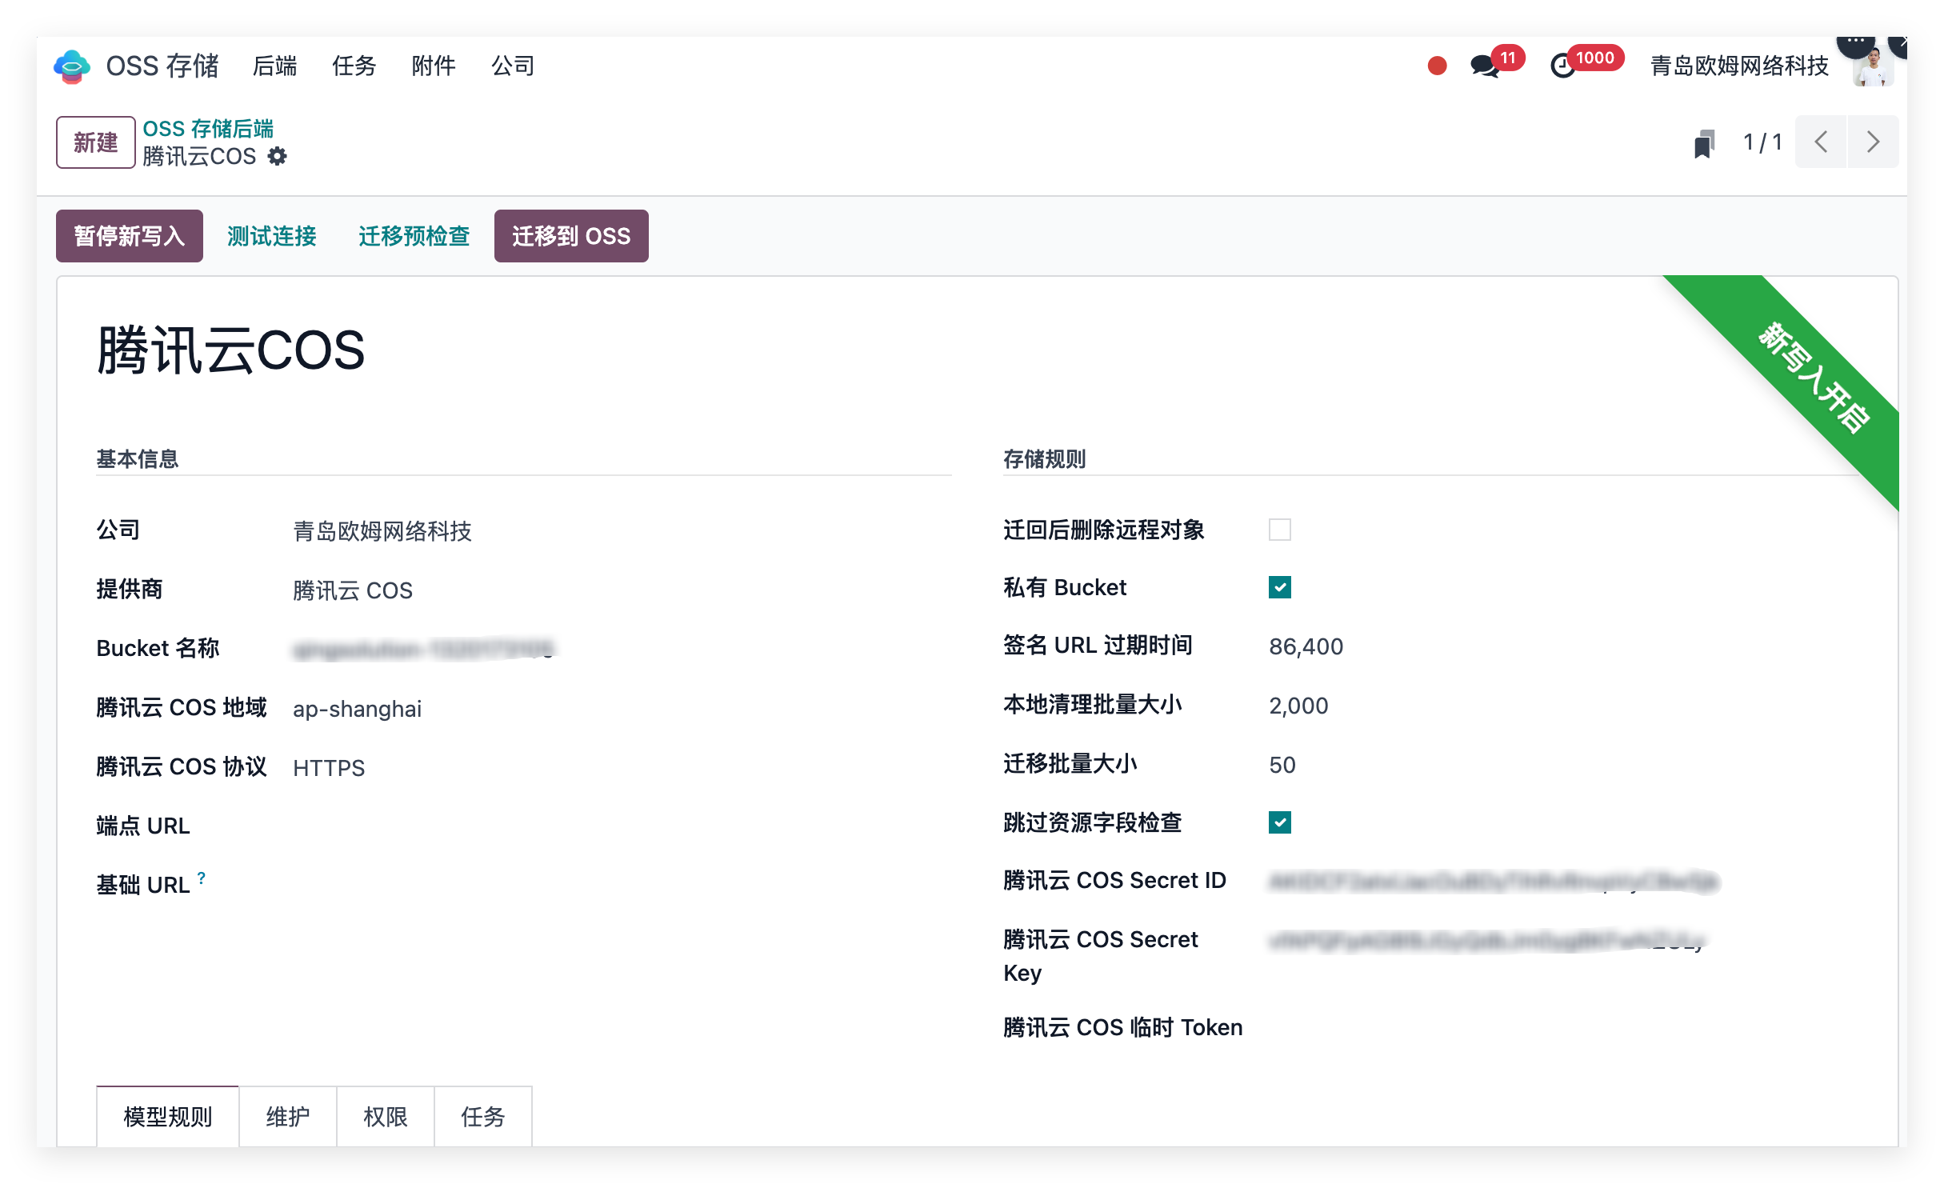Click the bookmark icon near the pager

click(1704, 143)
